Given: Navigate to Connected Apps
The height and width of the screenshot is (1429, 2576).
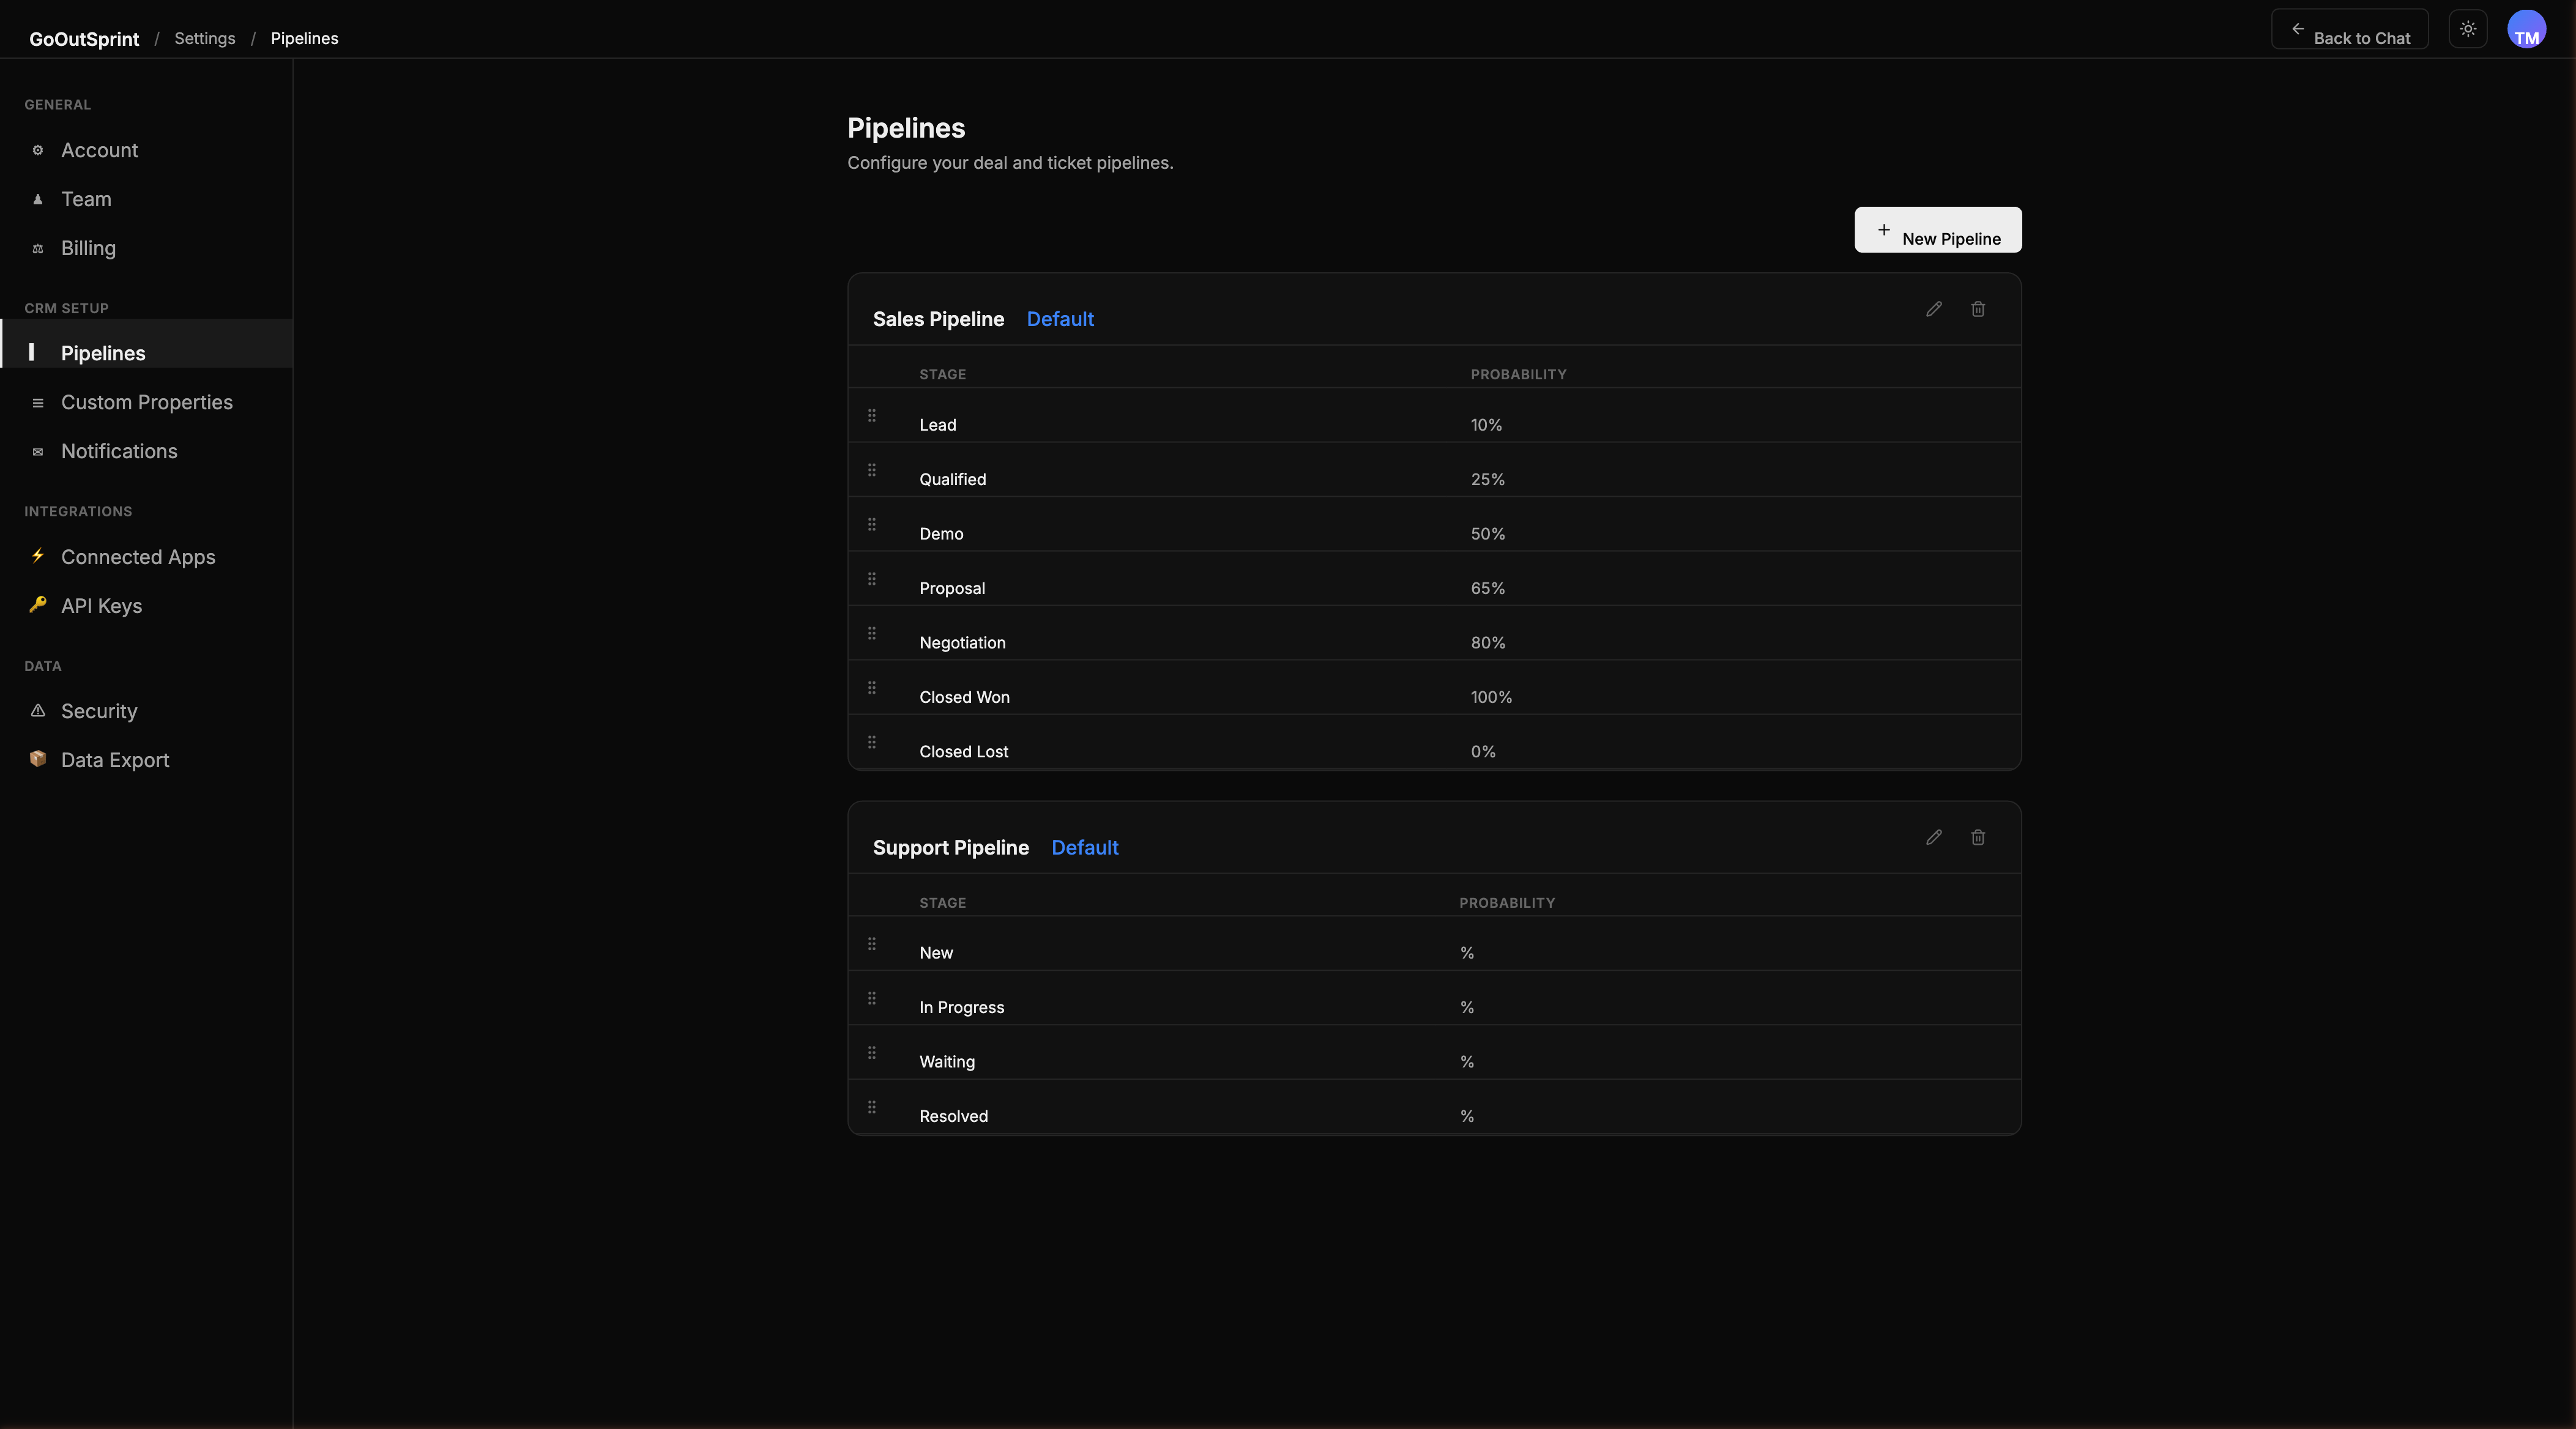Looking at the screenshot, I should click(138, 557).
